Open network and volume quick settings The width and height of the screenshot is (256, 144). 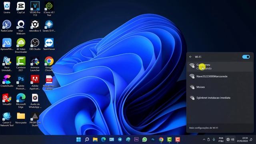click(x=230, y=140)
